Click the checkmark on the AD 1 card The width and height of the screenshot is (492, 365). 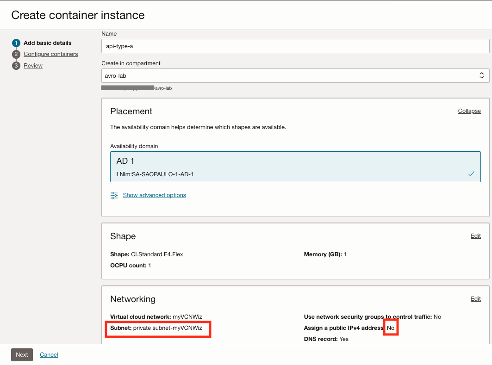471,174
